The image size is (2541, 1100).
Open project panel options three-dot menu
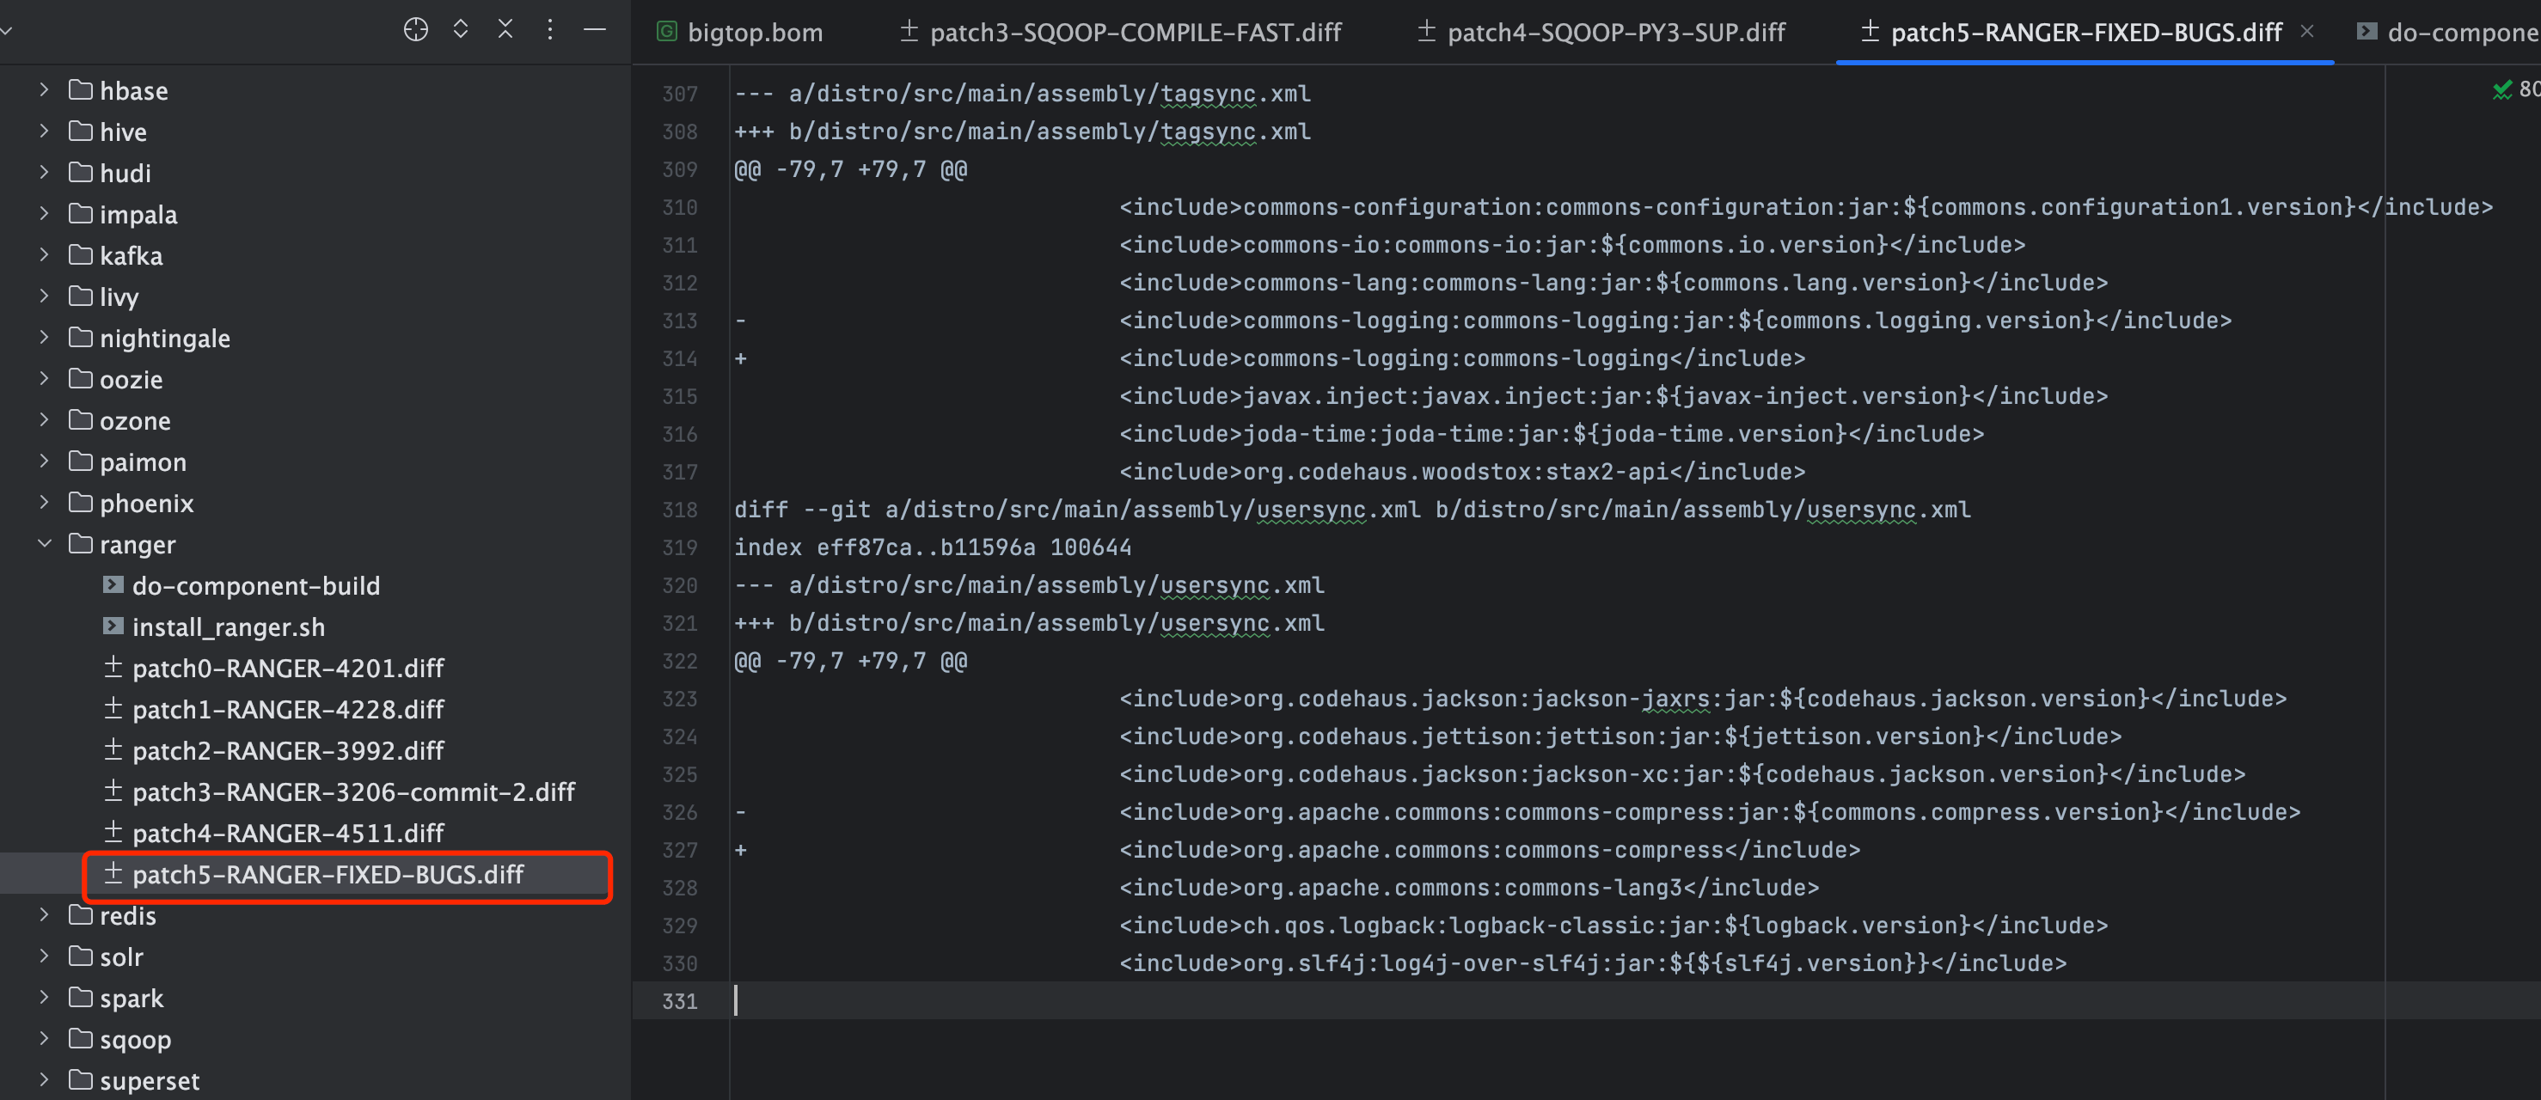550,29
